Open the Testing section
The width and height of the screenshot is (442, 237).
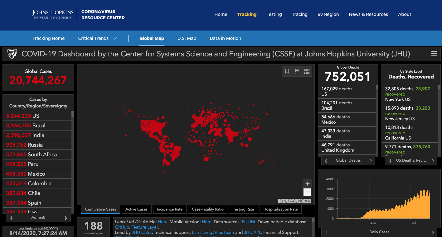point(274,14)
